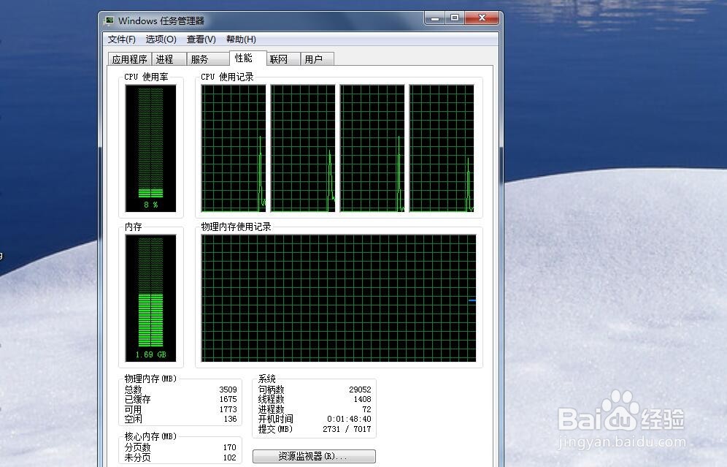Switch to the 进程 tab

(x=169, y=59)
